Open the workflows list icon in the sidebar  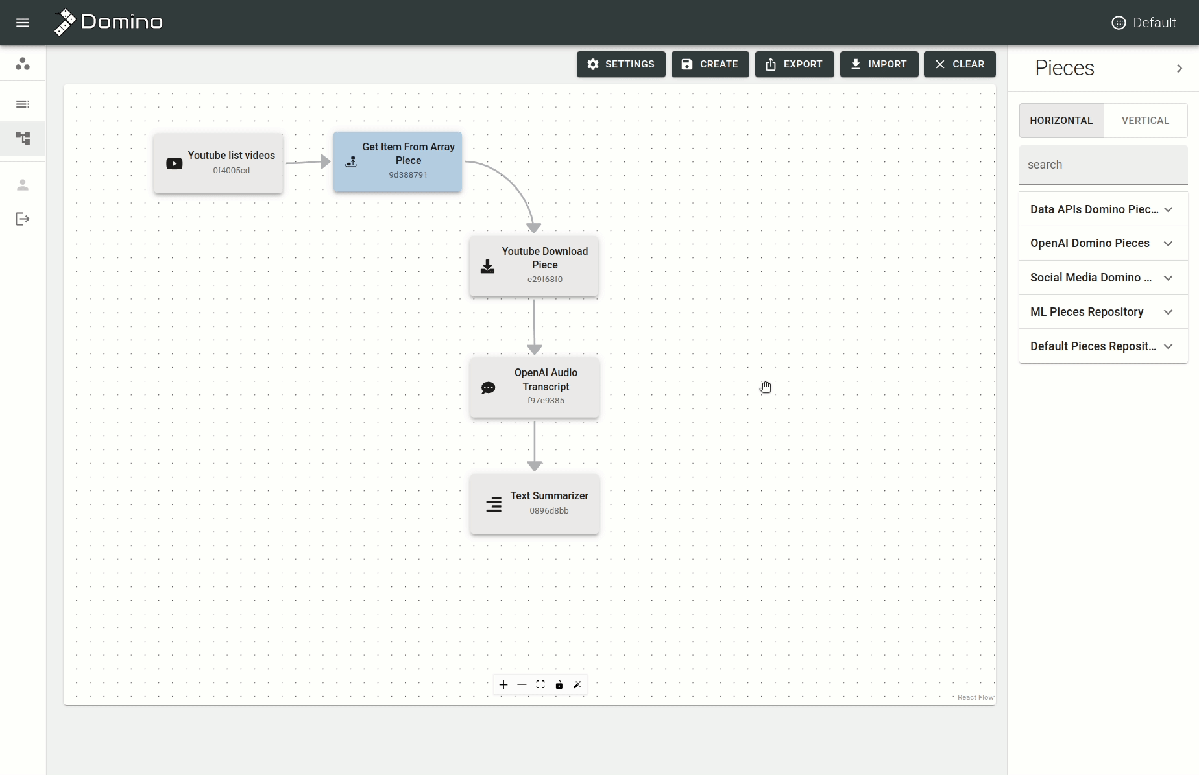[23, 104]
